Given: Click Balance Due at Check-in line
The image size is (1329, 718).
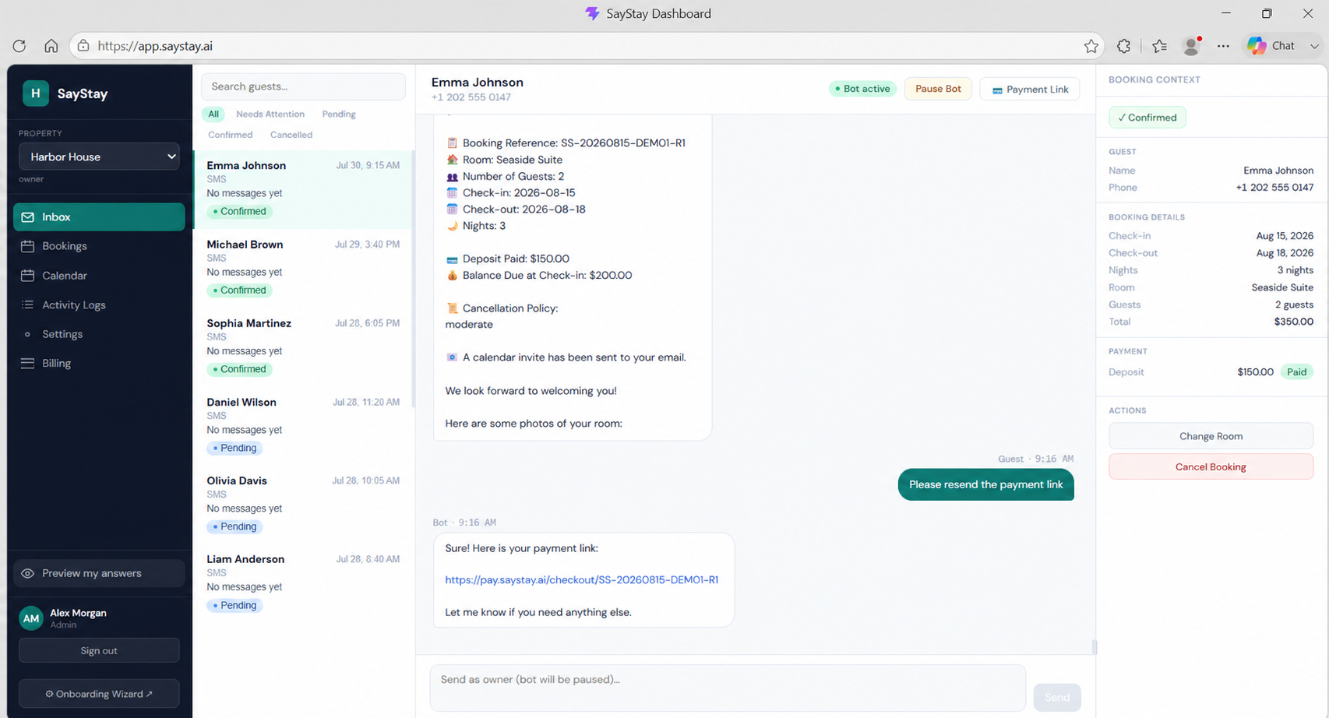Looking at the screenshot, I should pyautogui.click(x=539, y=276).
